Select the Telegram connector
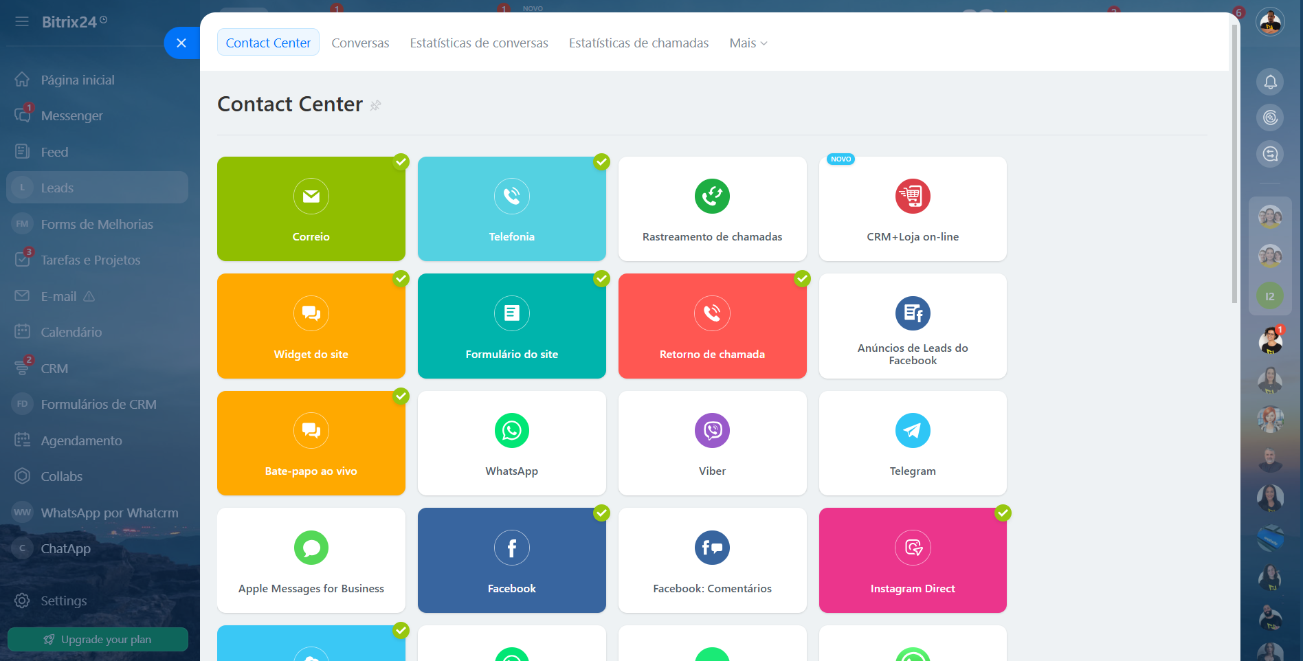The image size is (1303, 661). 913,443
